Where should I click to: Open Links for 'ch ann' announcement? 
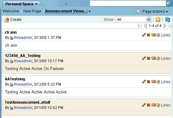(x=166, y=35)
